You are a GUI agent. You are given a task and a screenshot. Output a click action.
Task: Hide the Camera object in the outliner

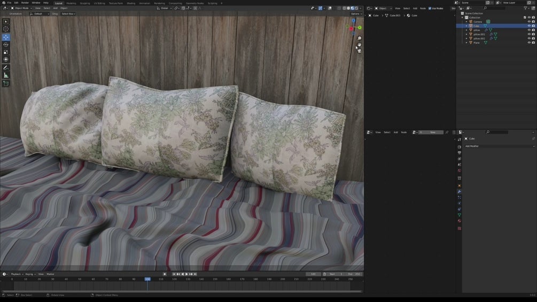(x=529, y=21)
